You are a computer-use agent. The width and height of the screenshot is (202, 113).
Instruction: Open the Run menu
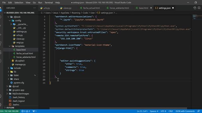(40, 3)
